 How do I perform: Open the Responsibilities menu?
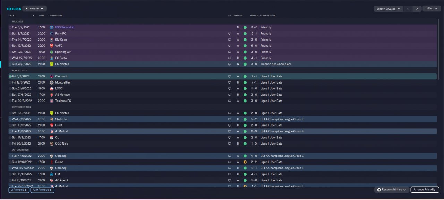(x=392, y=190)
